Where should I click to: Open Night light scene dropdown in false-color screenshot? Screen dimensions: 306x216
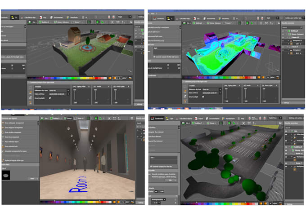272,18
